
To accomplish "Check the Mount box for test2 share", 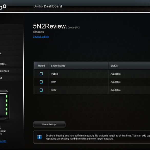I will coord(41,90).
